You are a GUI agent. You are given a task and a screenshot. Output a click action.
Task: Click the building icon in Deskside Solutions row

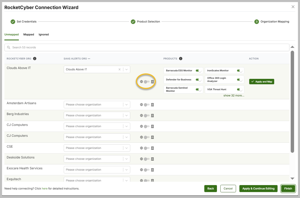click(x=152, y=159)
